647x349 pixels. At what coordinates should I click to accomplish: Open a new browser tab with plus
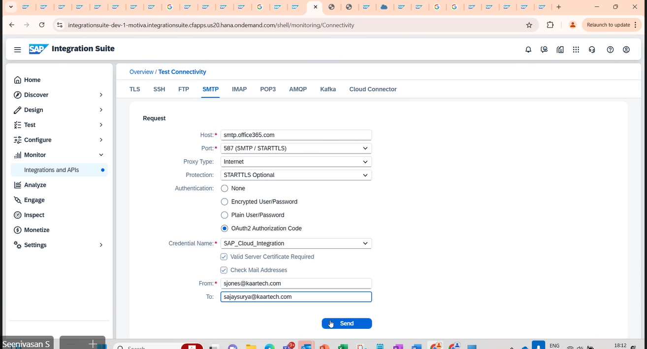pyautogui.click(x=559, y=7)
